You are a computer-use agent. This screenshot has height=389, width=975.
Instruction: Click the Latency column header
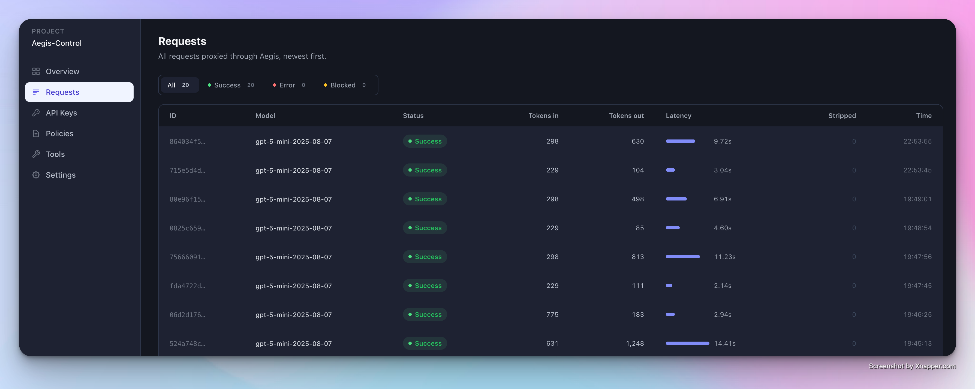[678, 116]
